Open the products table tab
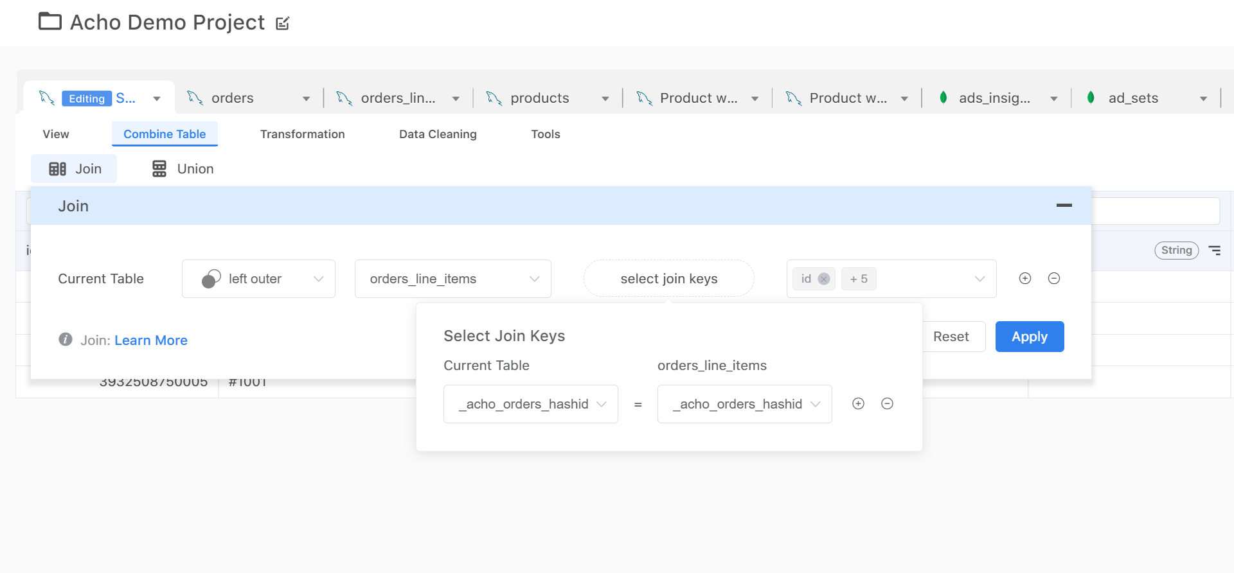The image size is (1234, 573). pyautogui.click(x=539, y=98)
